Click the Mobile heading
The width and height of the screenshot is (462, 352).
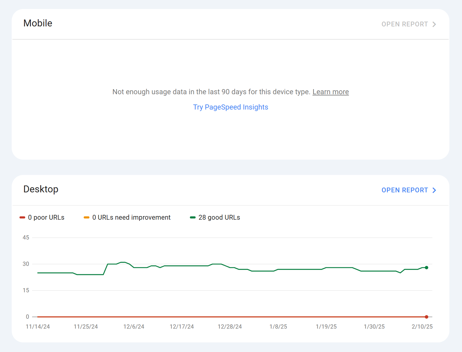[x=38, y=23]
